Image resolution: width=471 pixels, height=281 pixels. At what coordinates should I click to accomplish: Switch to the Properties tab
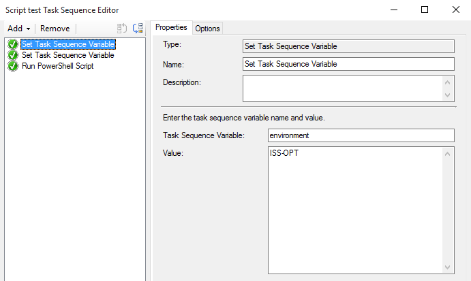(x=171, y=28)
